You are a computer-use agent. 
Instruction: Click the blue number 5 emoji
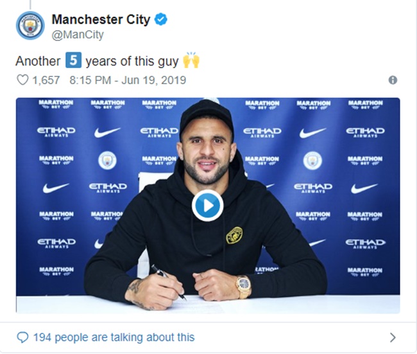[x=73, y=61]
